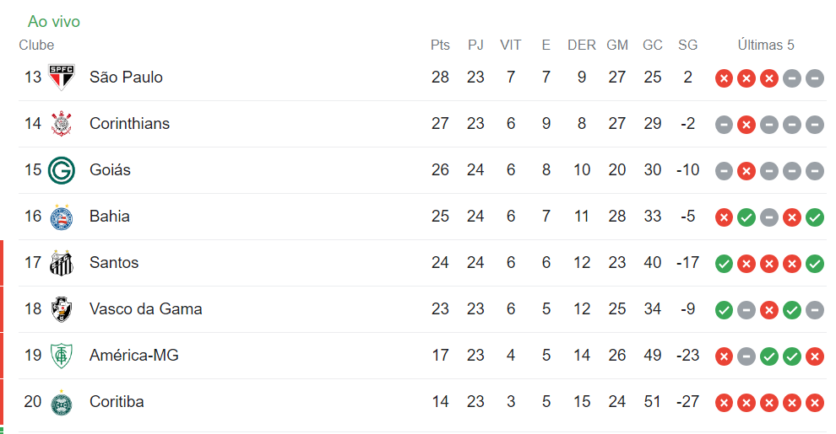Click the Goiás club crest

(62, 170)
